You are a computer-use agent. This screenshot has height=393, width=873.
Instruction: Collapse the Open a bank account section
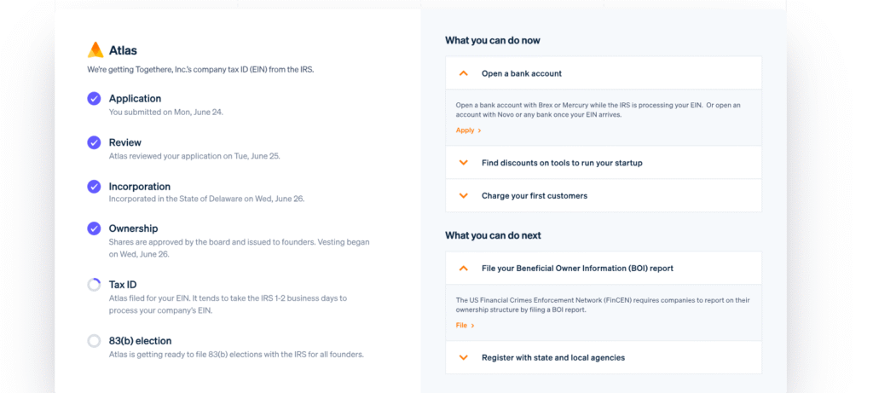(464, 73)
